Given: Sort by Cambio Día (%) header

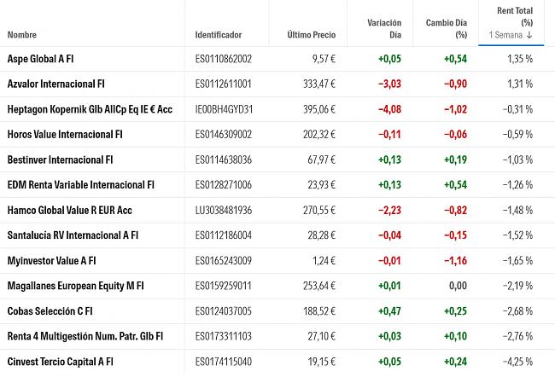Looking at the screenshot, I should pyautogui.click(x=447, y=29).
